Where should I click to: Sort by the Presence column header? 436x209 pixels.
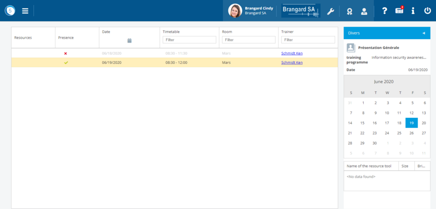[x=66, y=38]
